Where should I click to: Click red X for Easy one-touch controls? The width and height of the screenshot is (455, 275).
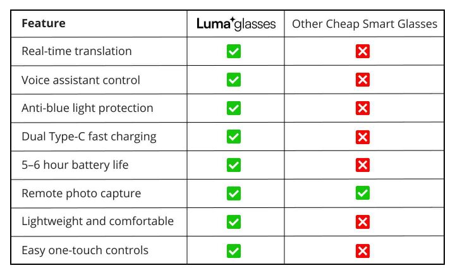363,250
